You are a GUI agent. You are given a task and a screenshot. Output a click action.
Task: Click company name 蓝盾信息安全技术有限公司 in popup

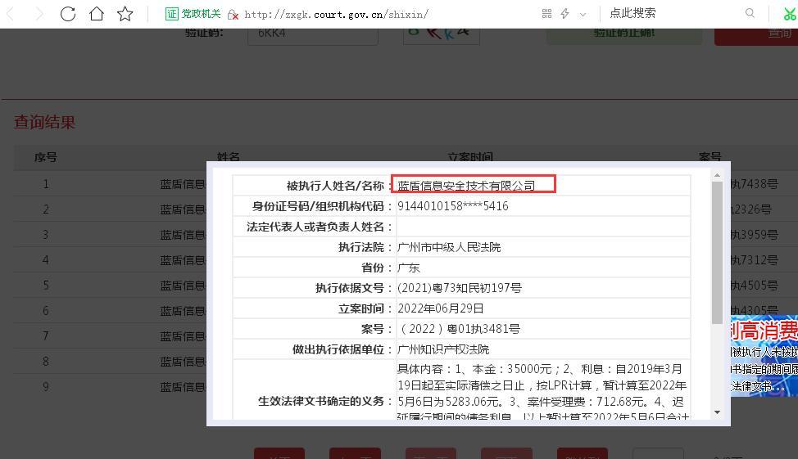466,186
